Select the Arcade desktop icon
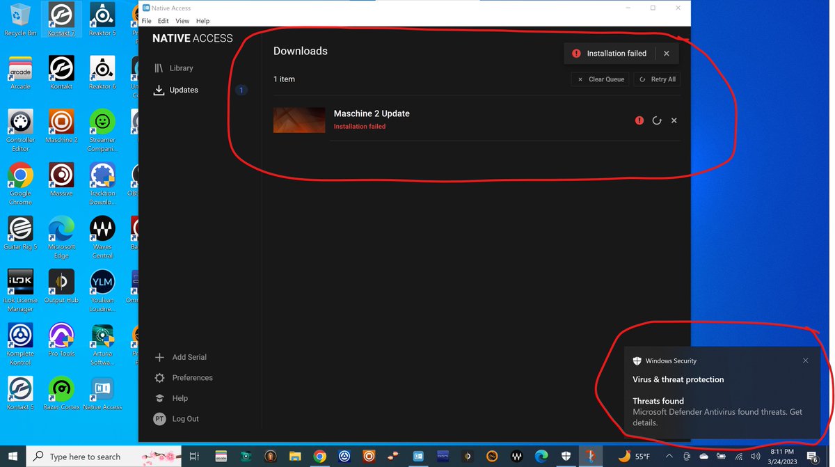The width and height of the screenshot is (835, 467). tap(20, 73)
